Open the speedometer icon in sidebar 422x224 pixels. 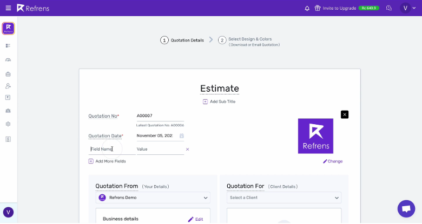pos(8,60)
